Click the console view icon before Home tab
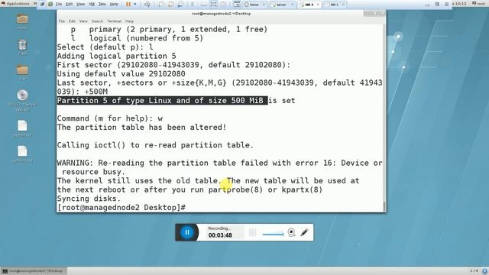Screen dimensions: 489x275 click(237, 4)
